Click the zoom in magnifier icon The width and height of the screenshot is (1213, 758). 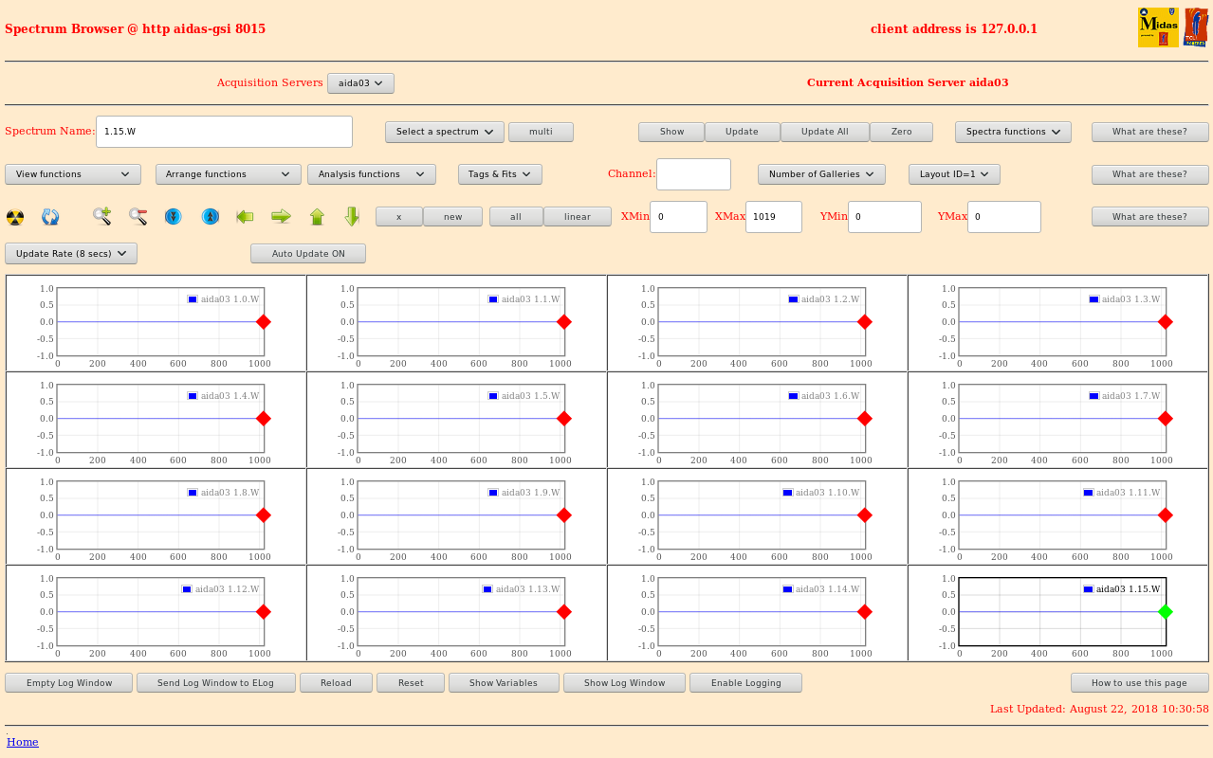101,216
